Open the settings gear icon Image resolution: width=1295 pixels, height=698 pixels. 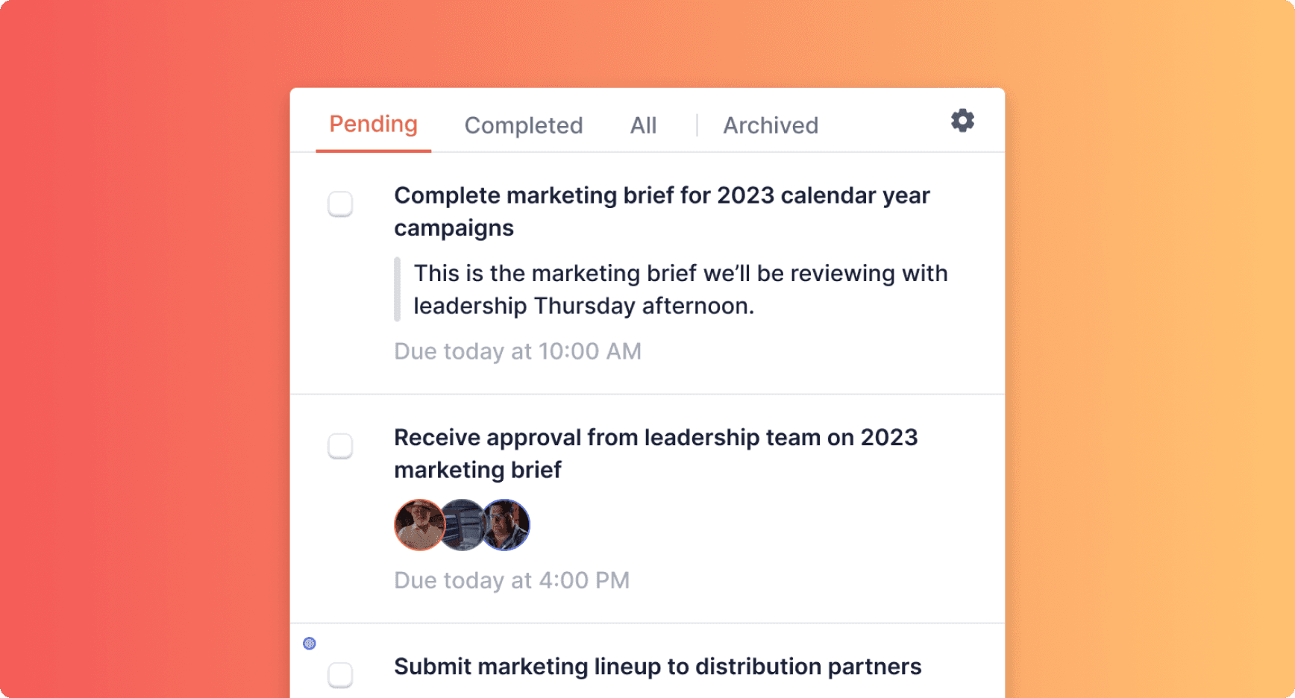(962, 121)
